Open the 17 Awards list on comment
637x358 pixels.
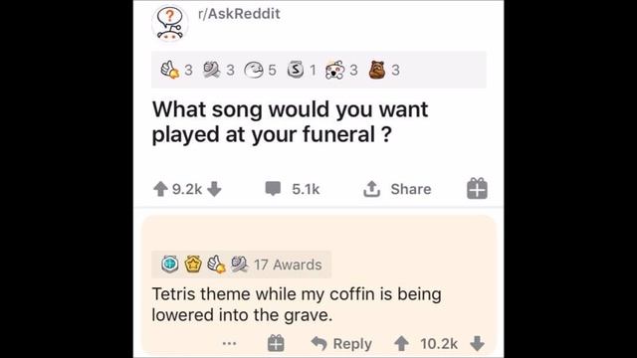[288, 265]
